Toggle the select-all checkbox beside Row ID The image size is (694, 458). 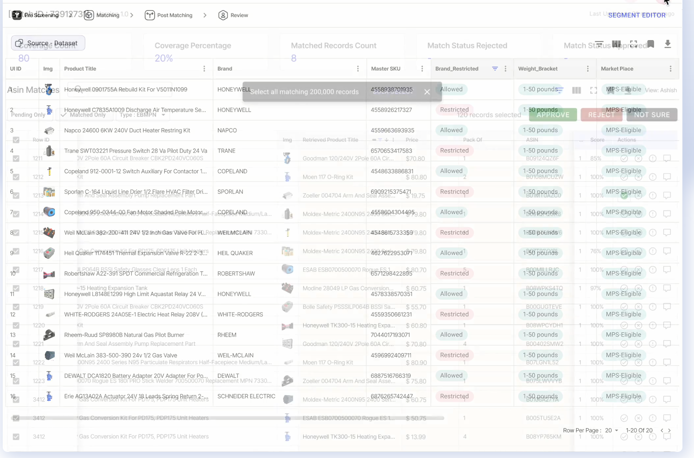[16, 140]
